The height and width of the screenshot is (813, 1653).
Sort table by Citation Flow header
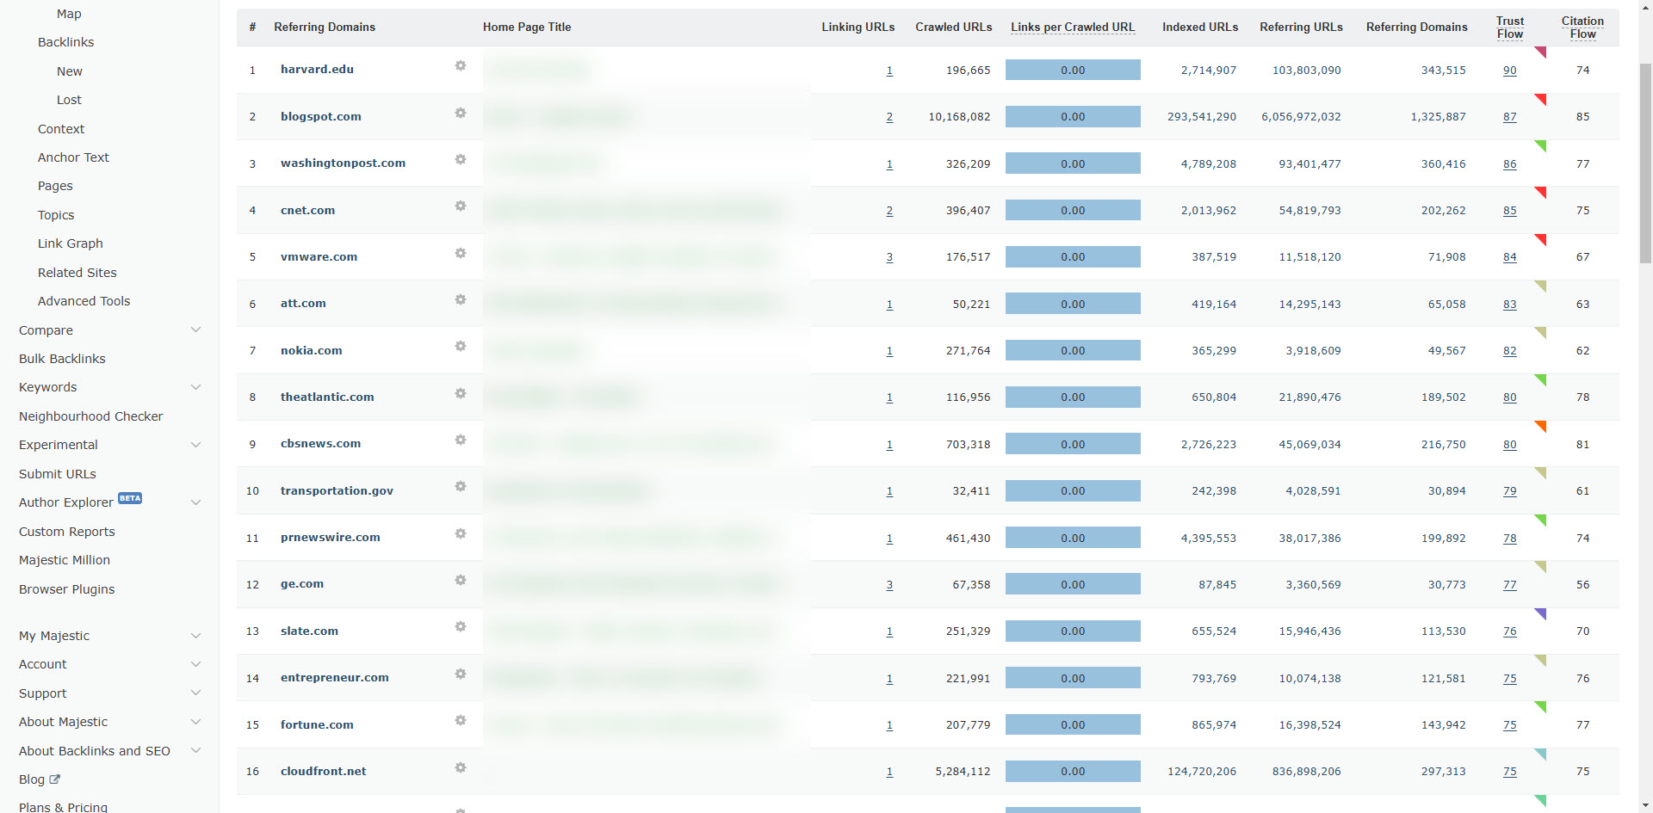pos(1582,28)
